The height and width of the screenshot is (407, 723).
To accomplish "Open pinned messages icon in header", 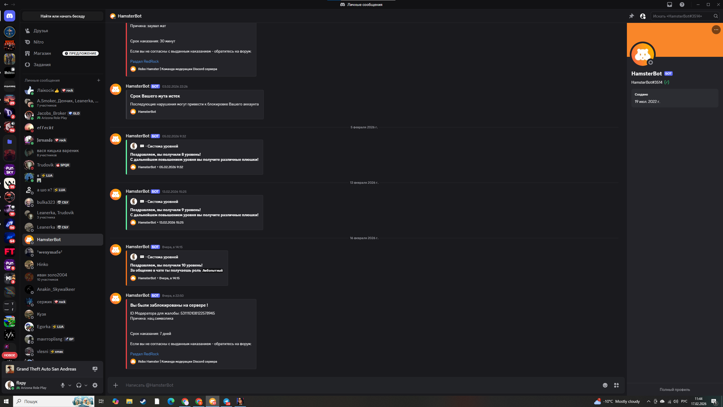I will click(x=631, y=16).
